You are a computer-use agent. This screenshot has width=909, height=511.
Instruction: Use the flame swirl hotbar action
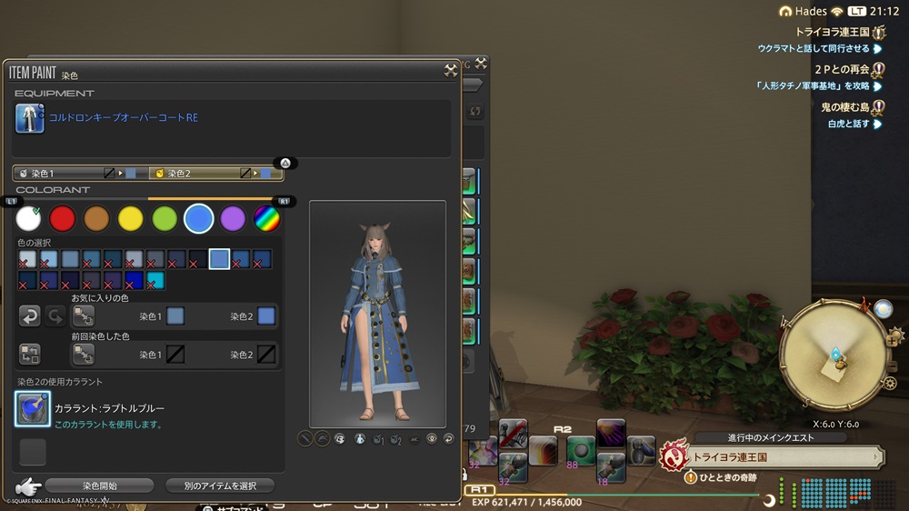(x=543, y=451)
